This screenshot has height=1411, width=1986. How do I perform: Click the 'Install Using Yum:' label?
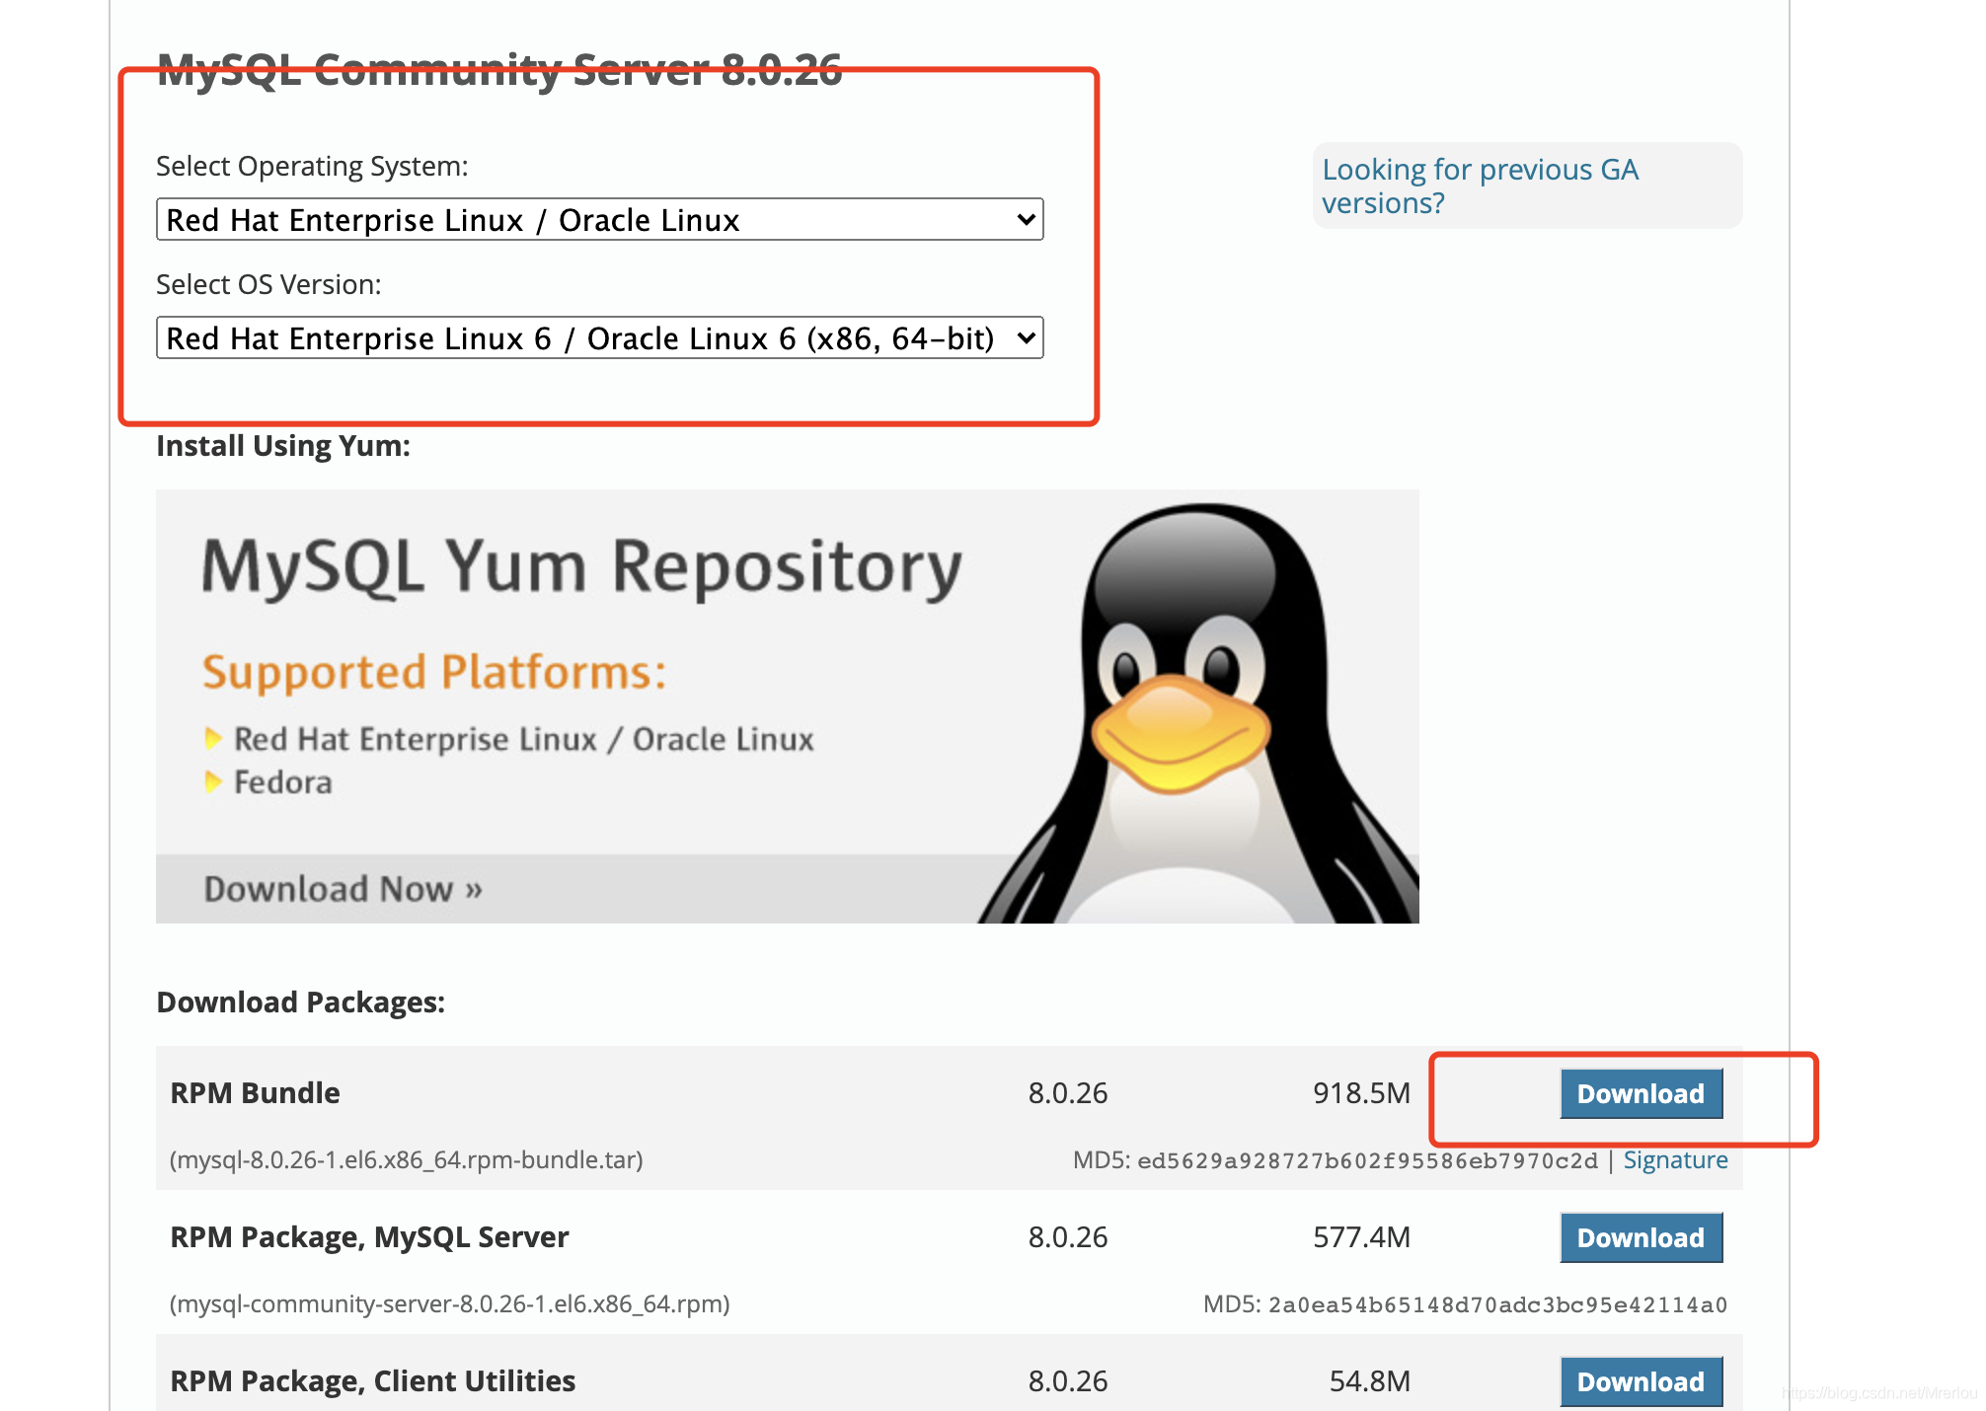click(x=283, y=446)
